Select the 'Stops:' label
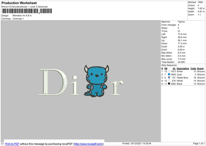The width and height of the screenshot is (206, 146). pyautogui.click(x=164, y=28)
